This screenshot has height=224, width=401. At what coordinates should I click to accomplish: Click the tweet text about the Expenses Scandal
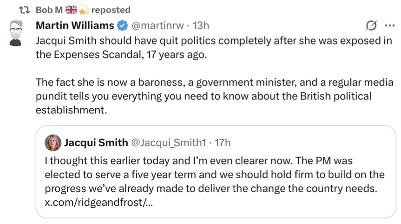(214, 47)
